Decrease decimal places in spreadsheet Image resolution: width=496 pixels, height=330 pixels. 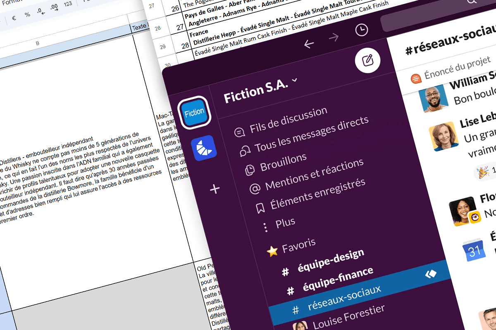click(41, 12)
